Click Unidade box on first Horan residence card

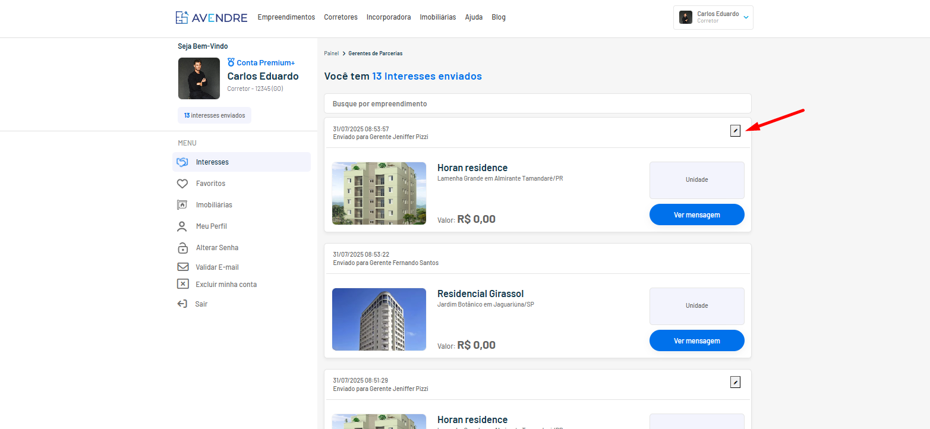click(x=696, y=180)
